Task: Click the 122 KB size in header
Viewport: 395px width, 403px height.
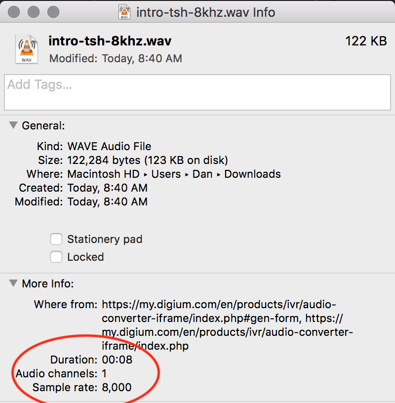Action: click(x=366, y=41)
